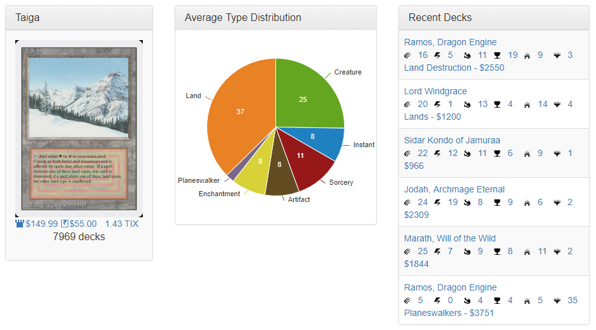This screenshot has width=596, height=330.
Task: Open the Land Destruction - $2550 deck link
Action: [x=454, y=68]
